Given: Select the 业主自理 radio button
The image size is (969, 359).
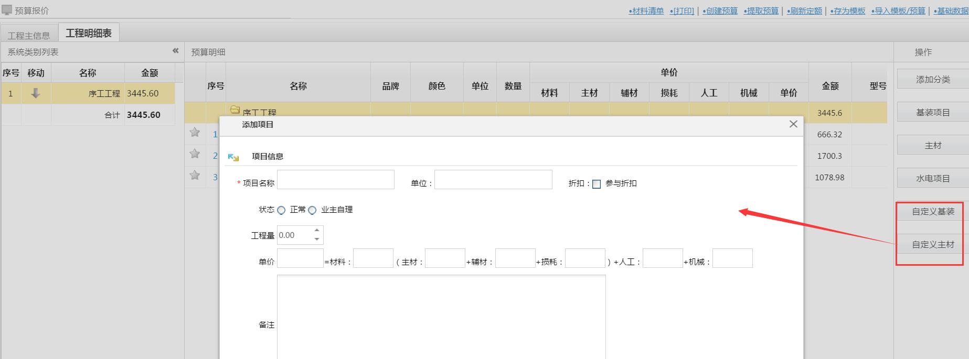Looking at the screenshot, I should [312, 210].
